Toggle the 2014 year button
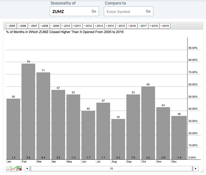Image resolution: width=206 pixels, height=175 pixels. click(110, 26)
